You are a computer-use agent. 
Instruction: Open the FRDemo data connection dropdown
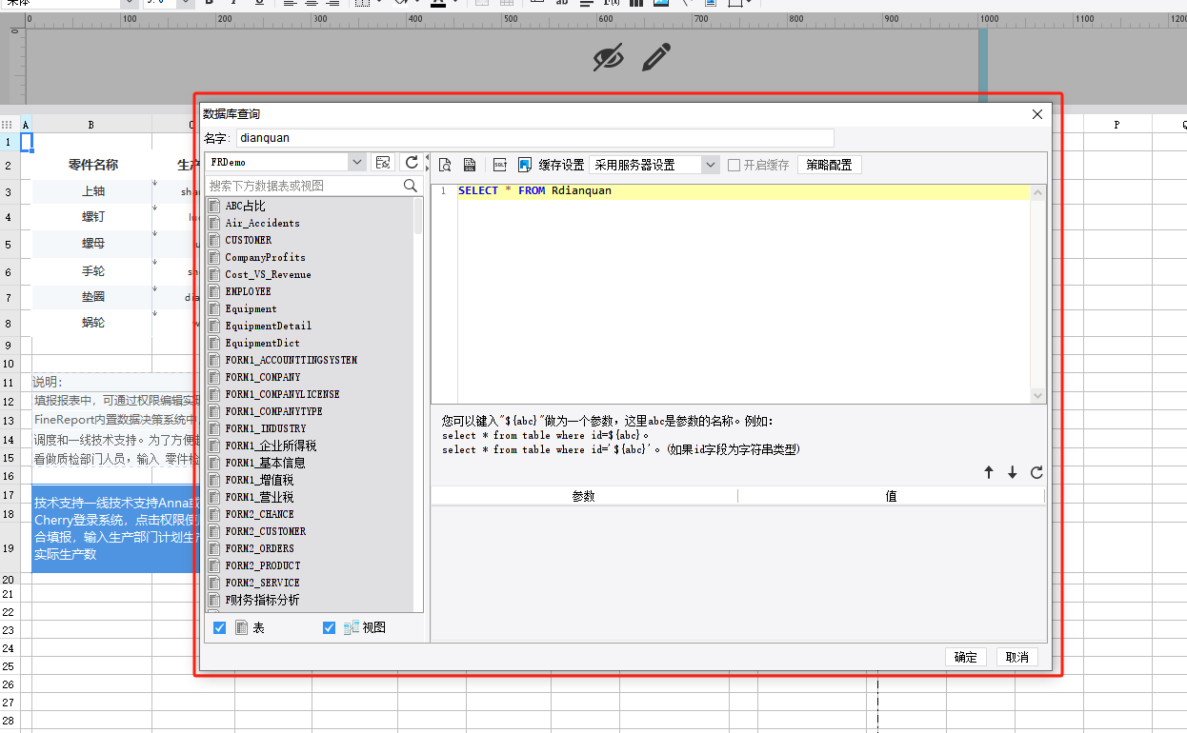pos(357,163)
